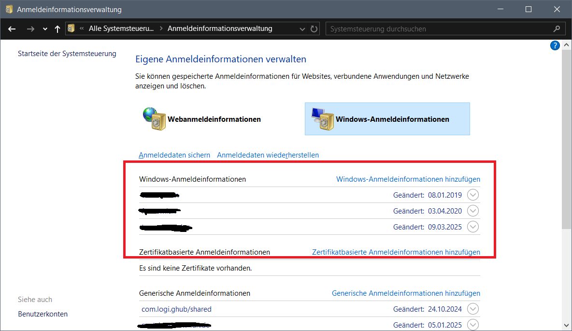Expand entry changed 24.10.2024
Viewport: 572px width, 331px height.
[x=473, y=309]
